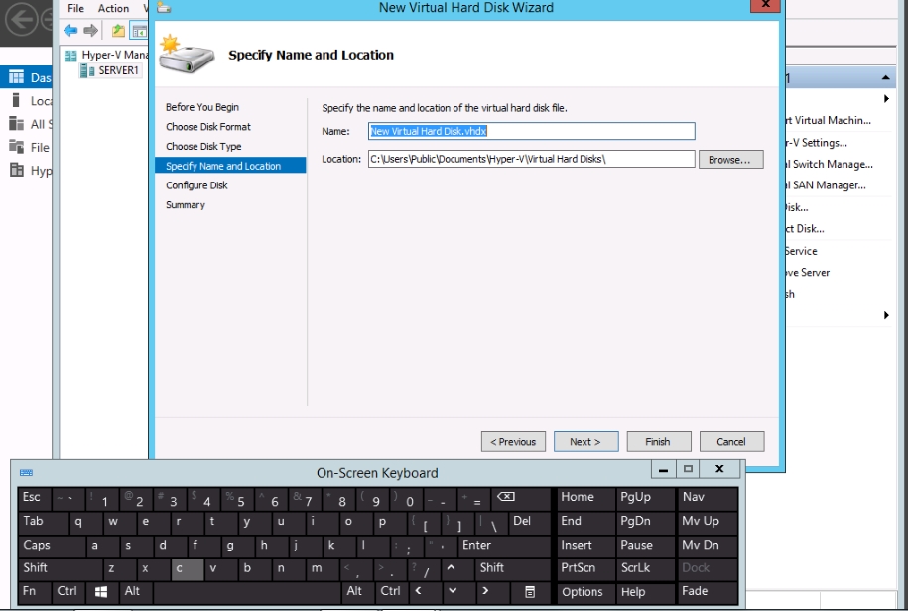The image size is (908, 611).
Task: Click the Next > button
Action: (x=585, y=442)
